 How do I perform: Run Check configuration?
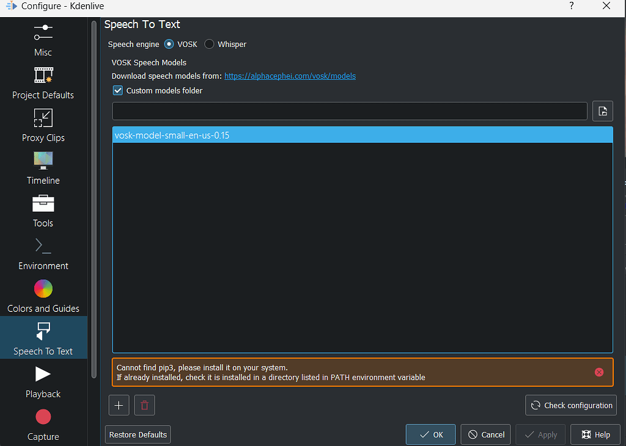coord(570,405)
